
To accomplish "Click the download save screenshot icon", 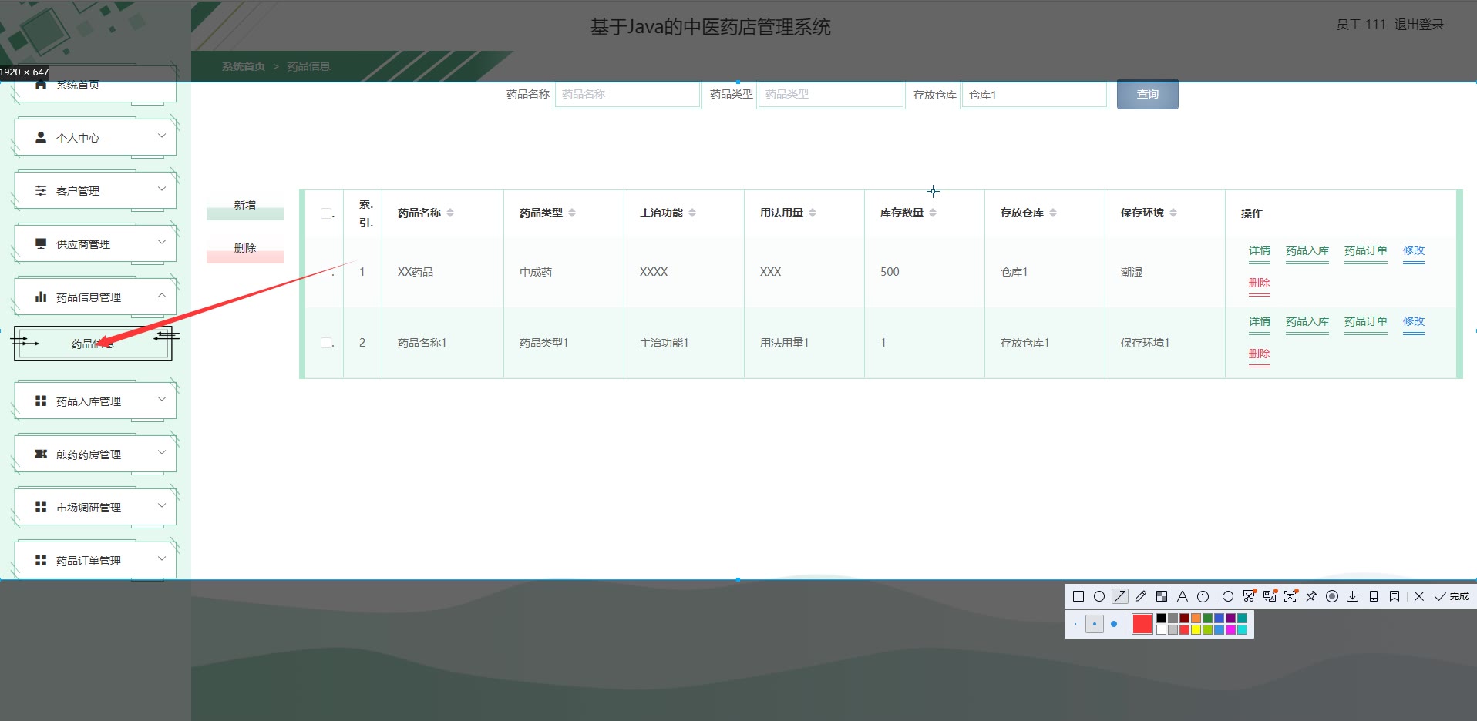I will click(x=1353, y=596).
